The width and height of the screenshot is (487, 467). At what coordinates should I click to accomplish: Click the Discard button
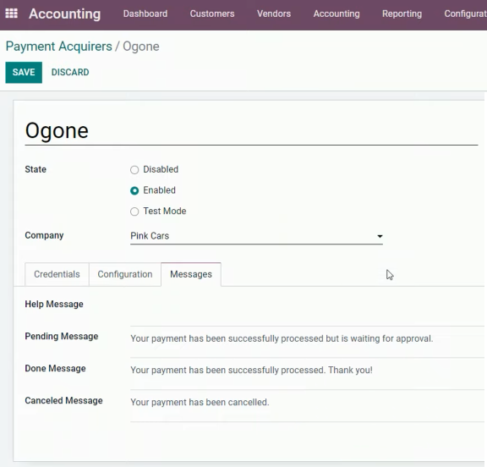tap(70, 73)
